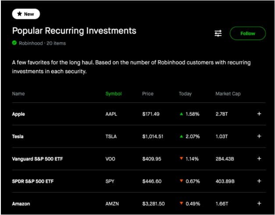Click the VOO ticker symbol
The image size is (275, 215).
pos(111,159)
